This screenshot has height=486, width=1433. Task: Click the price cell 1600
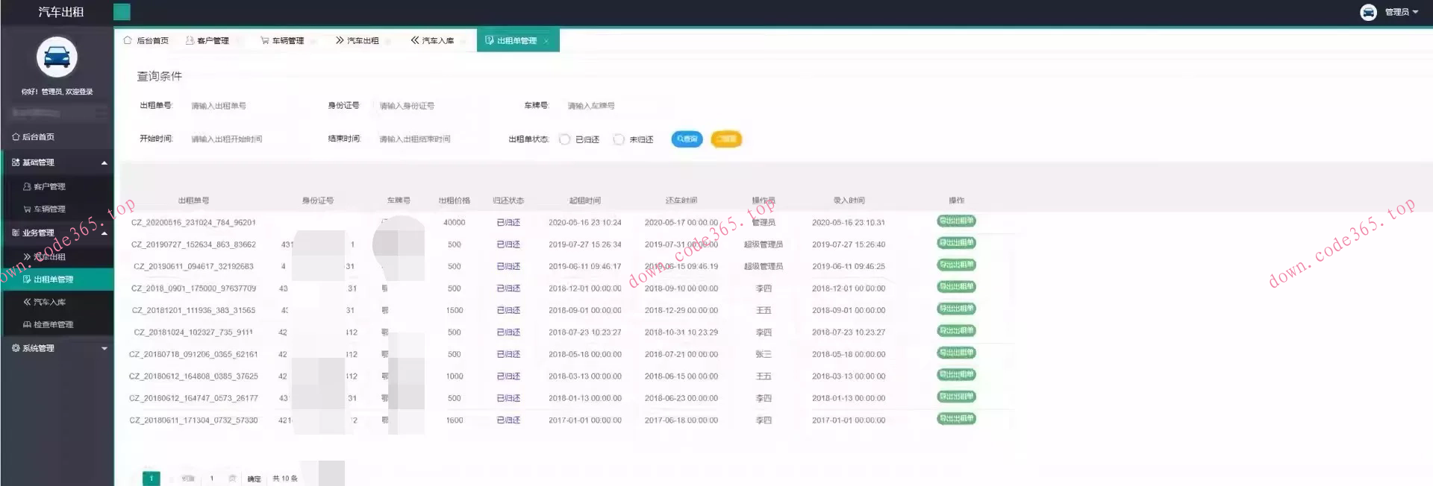[455, 420]
